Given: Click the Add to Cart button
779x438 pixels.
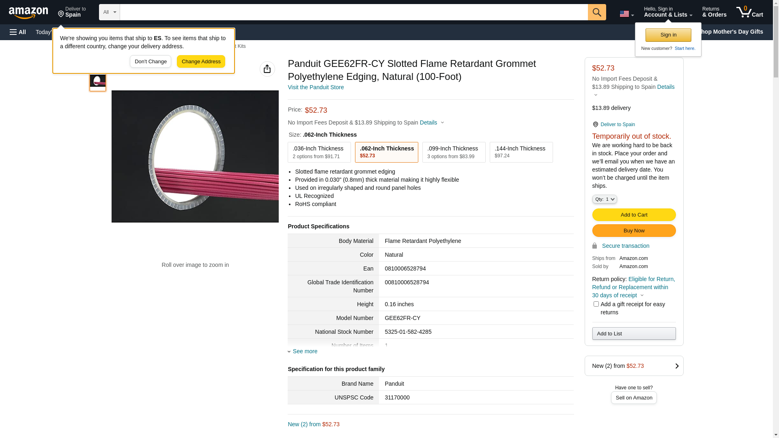Looking at the screenshot, I should (633, 215).
